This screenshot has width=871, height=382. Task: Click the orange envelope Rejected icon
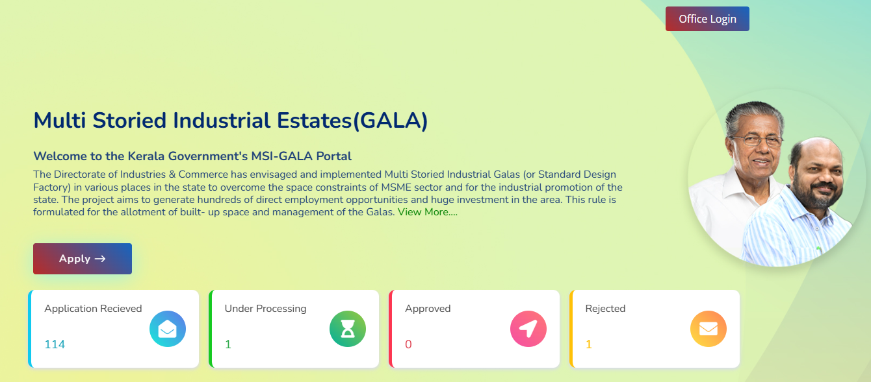(708, 329)
